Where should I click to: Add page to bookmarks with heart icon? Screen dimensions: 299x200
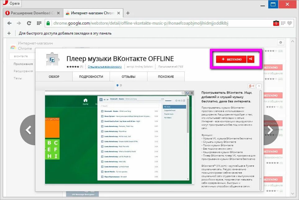coord(289,23)
